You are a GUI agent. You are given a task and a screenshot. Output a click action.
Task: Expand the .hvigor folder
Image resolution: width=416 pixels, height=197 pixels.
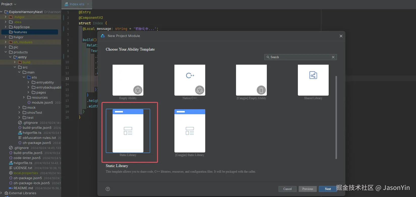click(6, 17)
